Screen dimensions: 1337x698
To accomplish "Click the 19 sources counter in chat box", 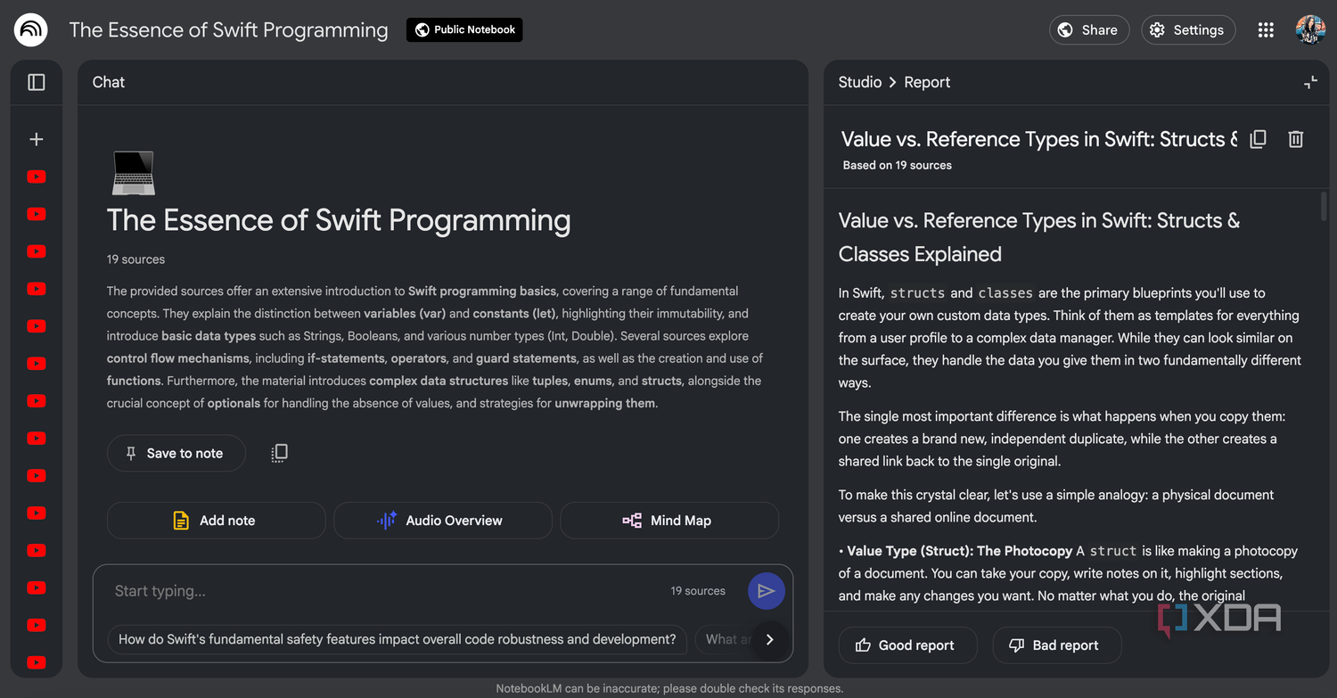I will coord(698,591).
